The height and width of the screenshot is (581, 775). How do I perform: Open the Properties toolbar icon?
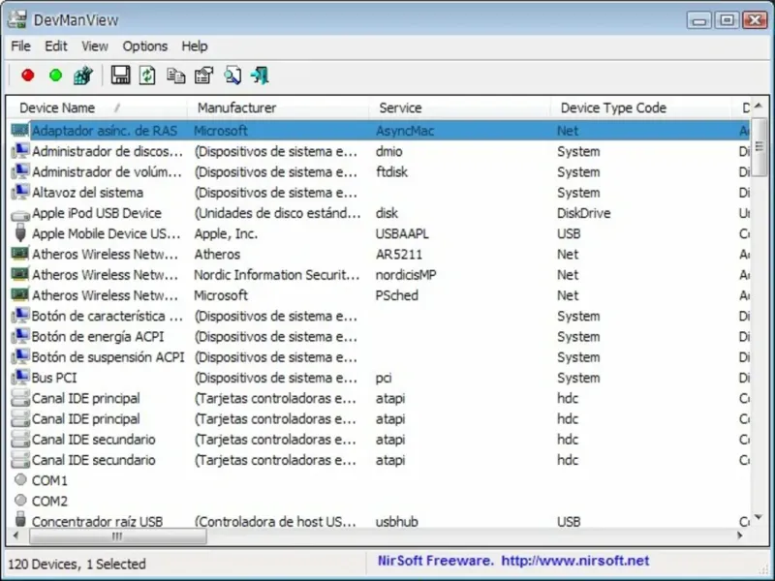click(203, 75)
